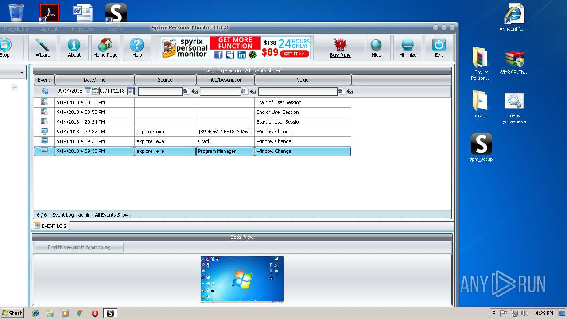
Task: Sort by the Source column header
Action: 165,80
